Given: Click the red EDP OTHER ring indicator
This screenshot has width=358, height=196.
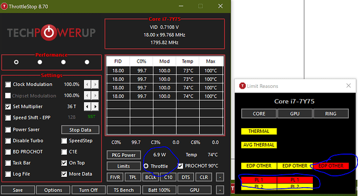Looking at the screenshot, I should (331, 166).
